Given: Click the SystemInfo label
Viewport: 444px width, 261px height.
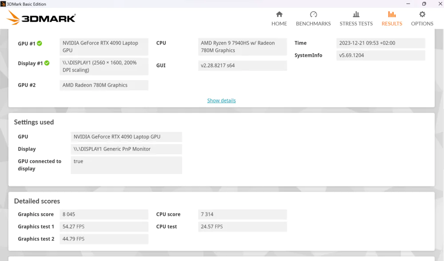Looking at the screenshot, I should [x=308, y=55].
